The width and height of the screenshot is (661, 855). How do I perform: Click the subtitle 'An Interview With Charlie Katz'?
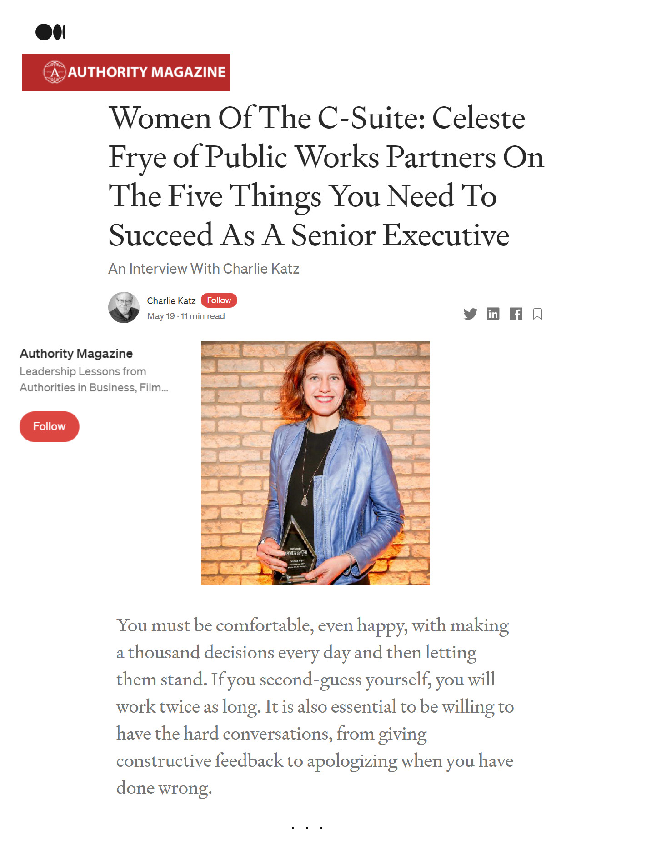204,269
